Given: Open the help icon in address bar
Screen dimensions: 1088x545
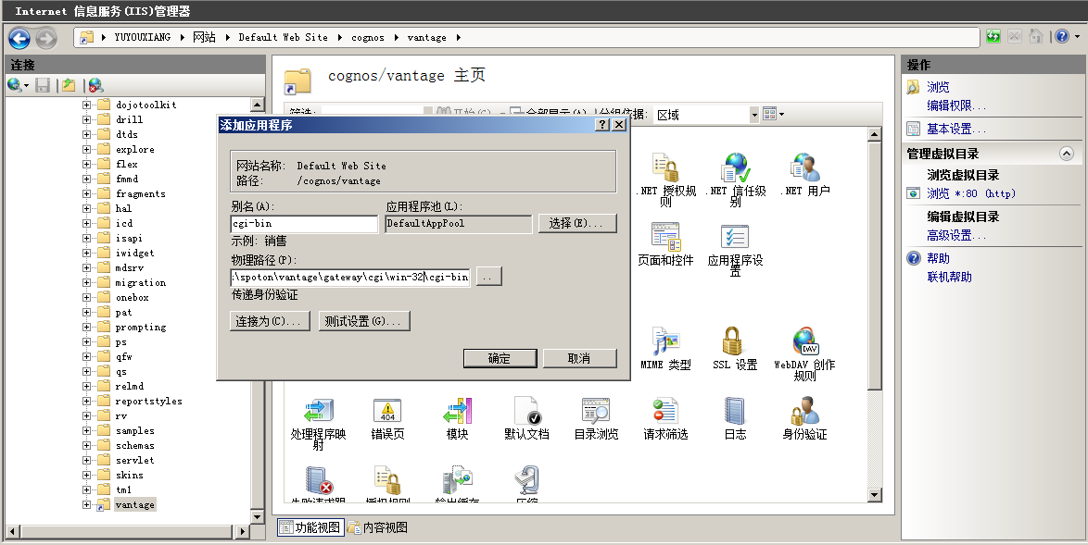Looking at the screenshot, I should (x=1062, y=37).
